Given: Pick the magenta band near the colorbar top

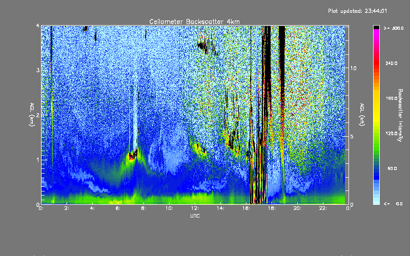Looking at the screenshot, I should click(376, 32).
